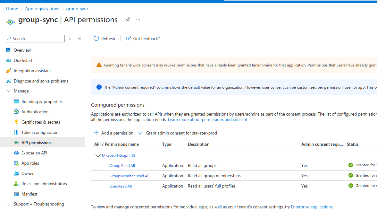Click the App roles grid icon
The width and height of the screenshot is (377, 219).
click(x=16, y=163)
